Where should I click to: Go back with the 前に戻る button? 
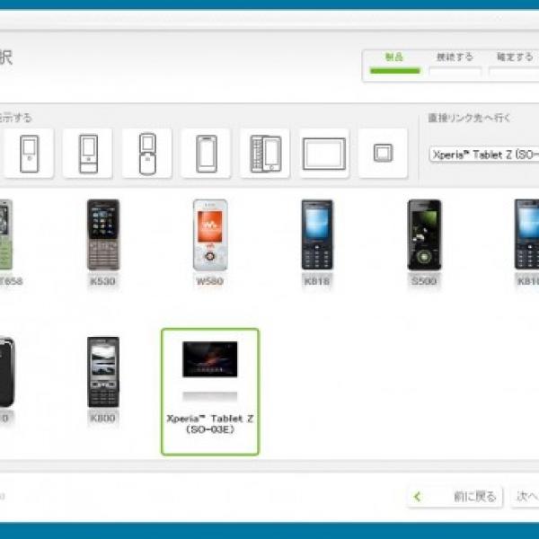[x=455, y=497]
